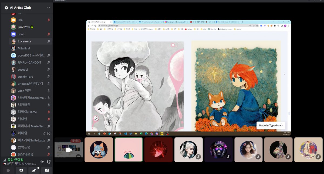324x174 pixels.
Task: Disconnect from the voice channel
Action: coord(49,162)
